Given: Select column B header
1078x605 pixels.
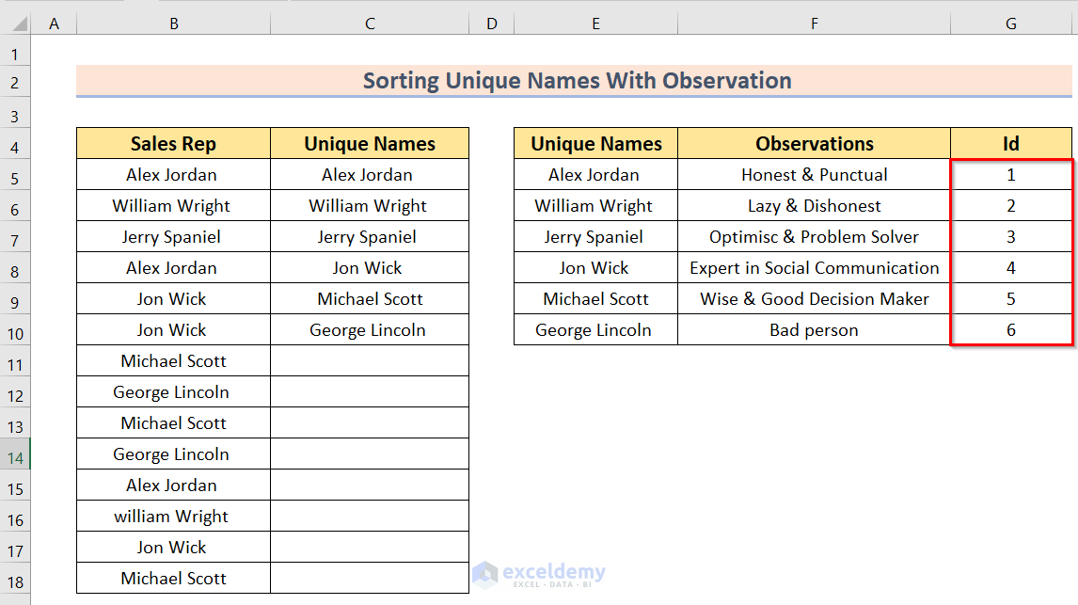Looking at the screenshot, I should pyautogui.click(x=174, y=24).
